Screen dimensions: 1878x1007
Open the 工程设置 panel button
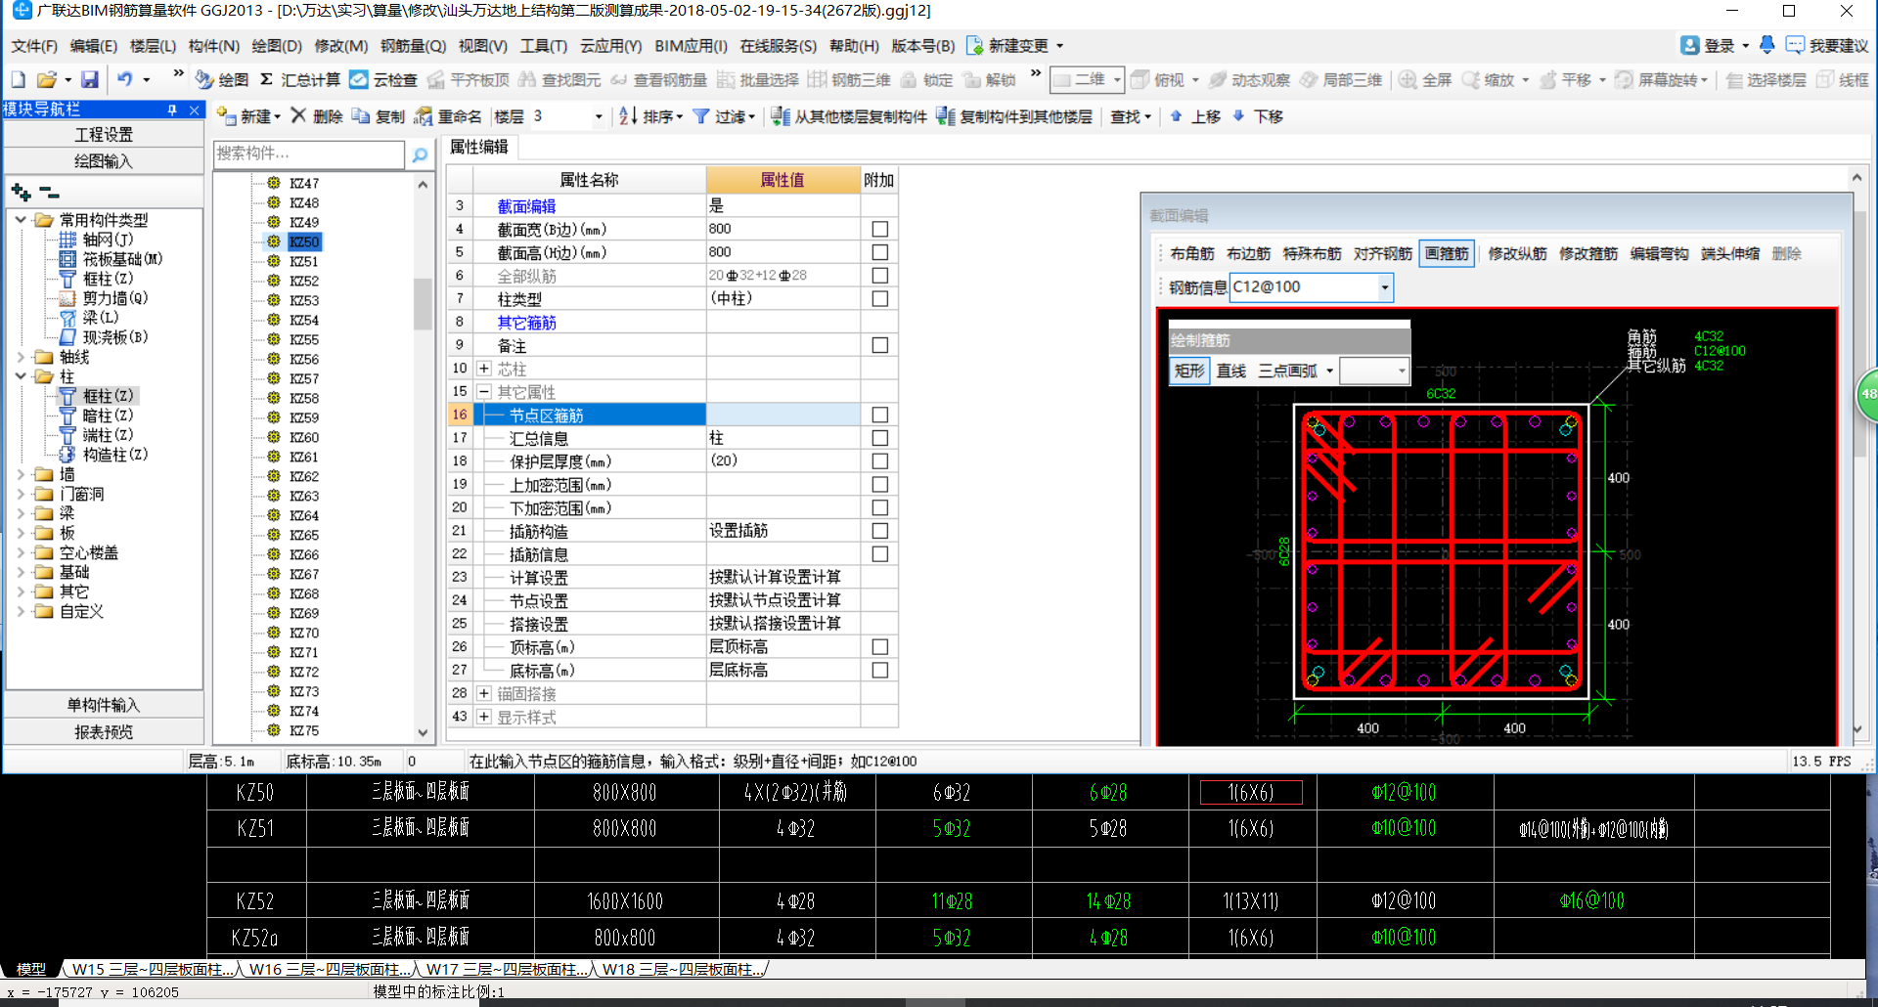coord(104,135)
